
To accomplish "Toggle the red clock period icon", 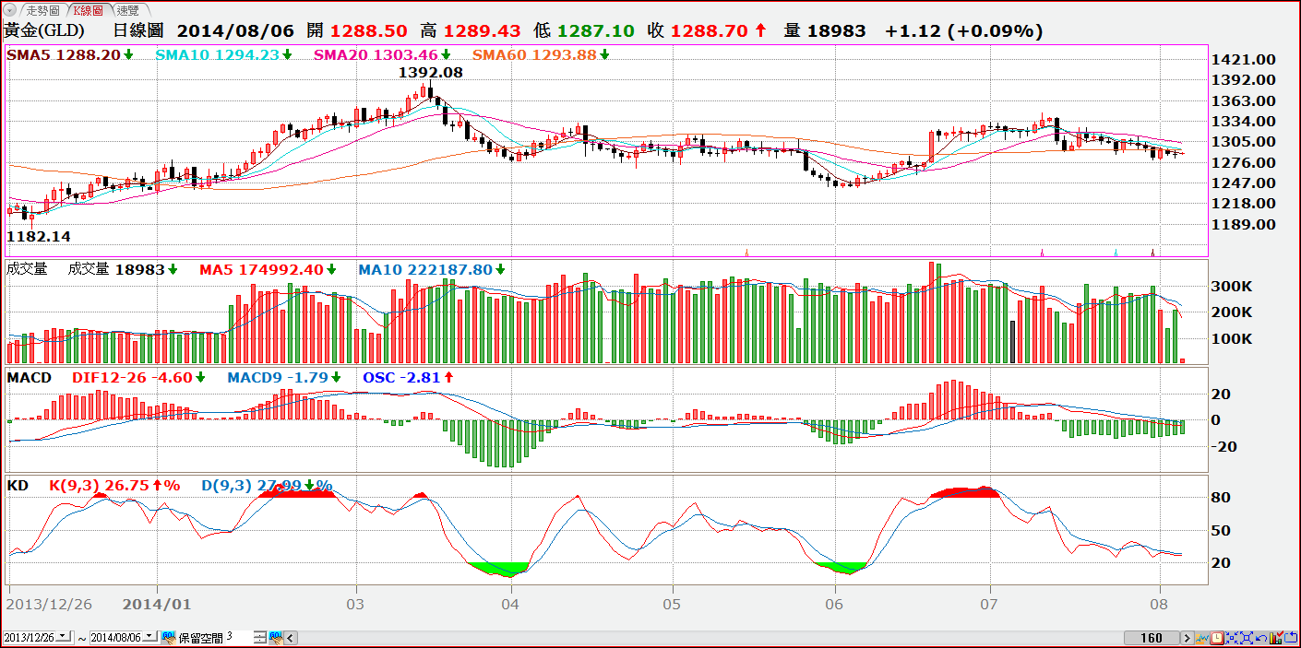I will pos(1217,638).
